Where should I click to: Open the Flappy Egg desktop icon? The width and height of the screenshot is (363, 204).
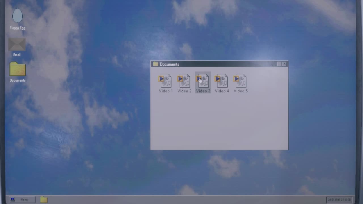click(x=17, y=16)
